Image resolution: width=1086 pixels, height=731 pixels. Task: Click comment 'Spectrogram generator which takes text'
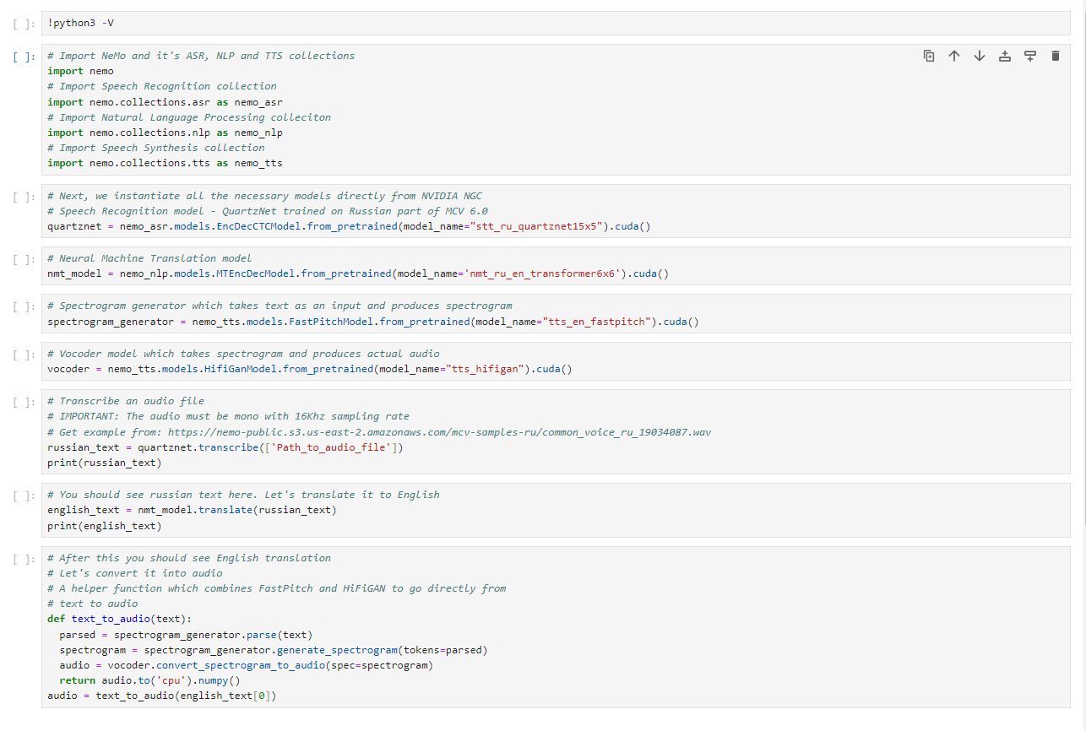280,306
